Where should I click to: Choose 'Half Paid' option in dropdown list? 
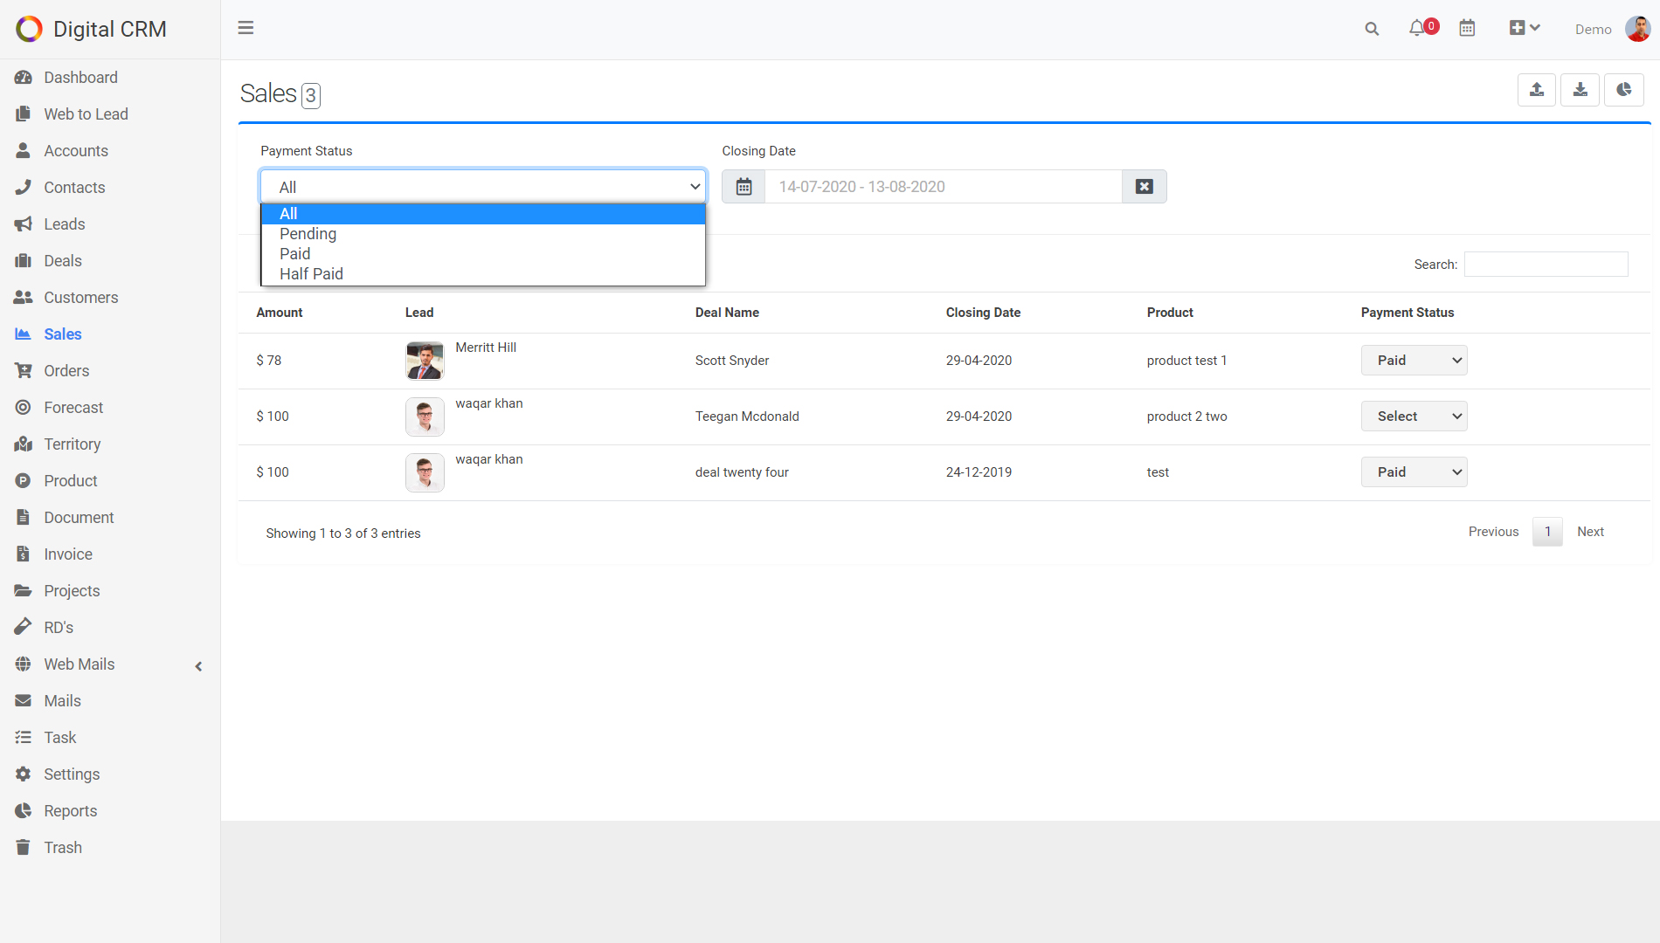311,274
